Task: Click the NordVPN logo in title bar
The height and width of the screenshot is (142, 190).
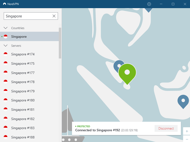Action: point(4,4)
